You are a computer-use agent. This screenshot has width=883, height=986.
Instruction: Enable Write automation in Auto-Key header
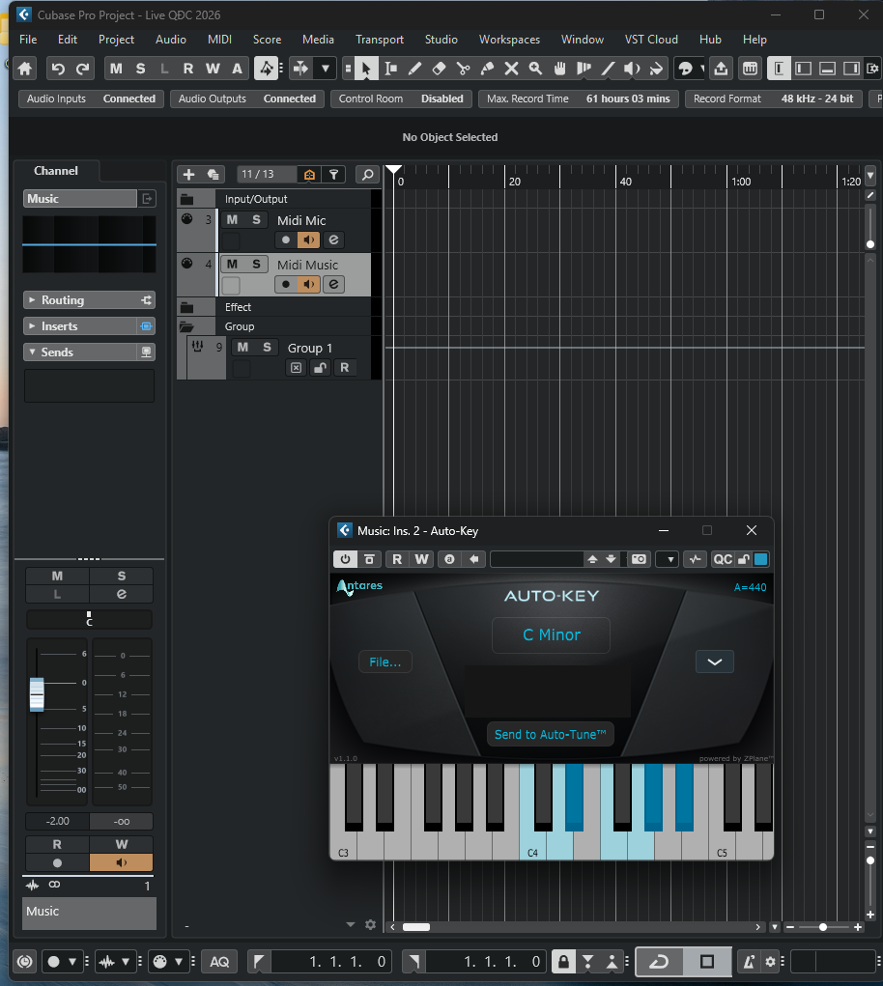click(422, 559)
